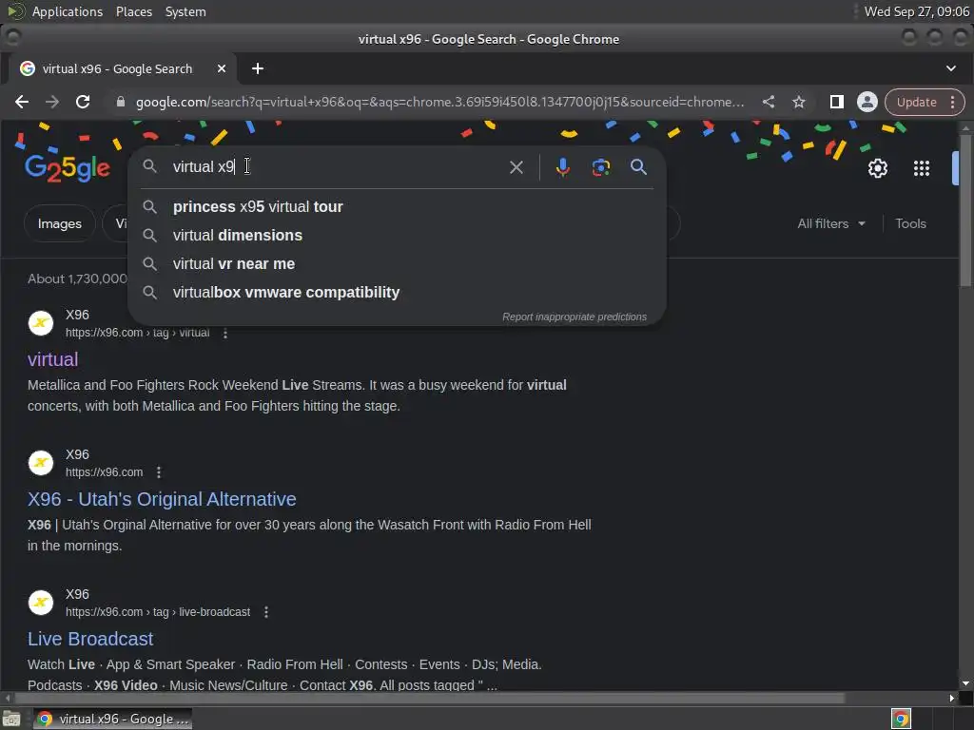Click the browser address bar URL
Image resolution: width=974 pixels, height=730 pixels.
coord(439,102)
